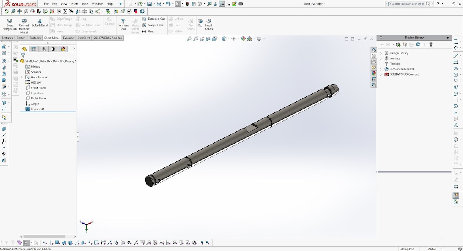Image resolution: width=463 pixels, height=251 pixels.
Task: Open the File menu
Action: 46,4
